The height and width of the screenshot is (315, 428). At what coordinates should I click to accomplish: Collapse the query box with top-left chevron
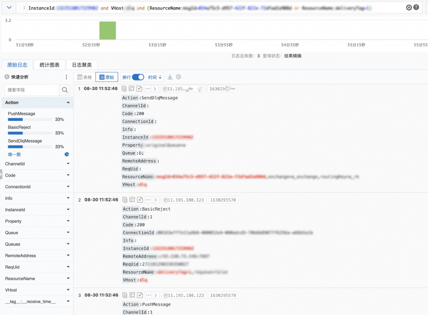[x=9, y=8]
